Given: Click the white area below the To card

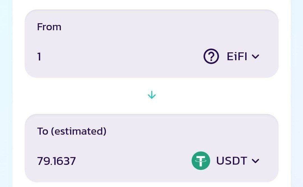Looking at the screenshot, I should pos(151,185).
